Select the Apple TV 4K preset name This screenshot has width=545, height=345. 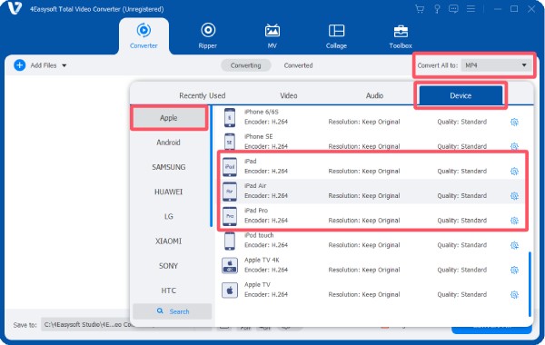tap(262, 260)
